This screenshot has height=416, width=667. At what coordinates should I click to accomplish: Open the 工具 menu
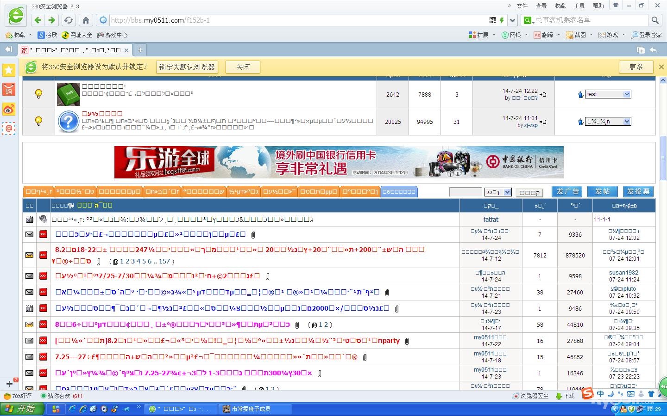579,6
